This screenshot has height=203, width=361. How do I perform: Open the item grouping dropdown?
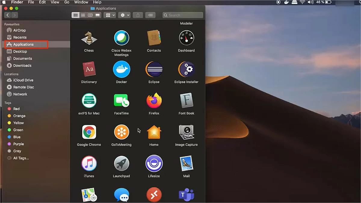tap(110, 15)
